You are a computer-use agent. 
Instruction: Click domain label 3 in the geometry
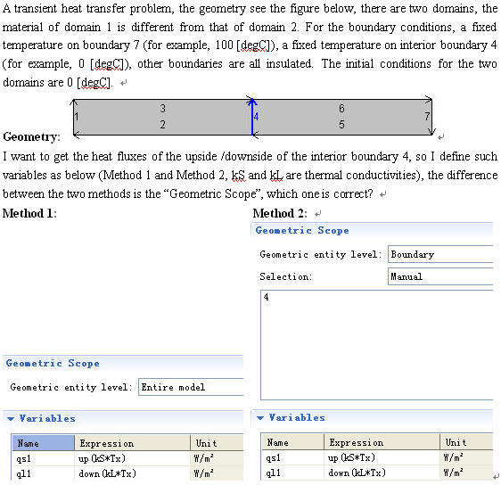(x=162, y=109)
